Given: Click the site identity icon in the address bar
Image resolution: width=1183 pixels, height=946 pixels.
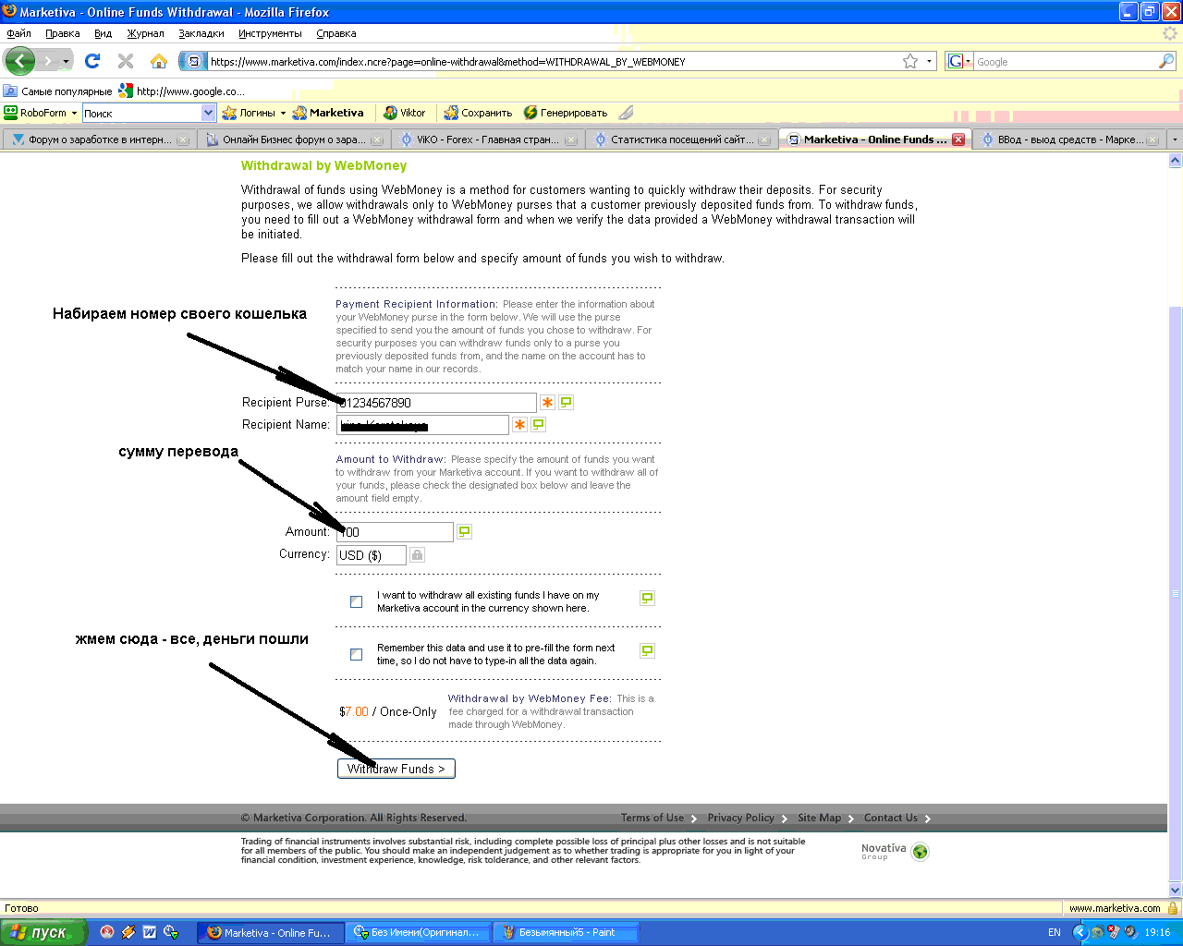Looking at the screenshot, I should 193,61.
